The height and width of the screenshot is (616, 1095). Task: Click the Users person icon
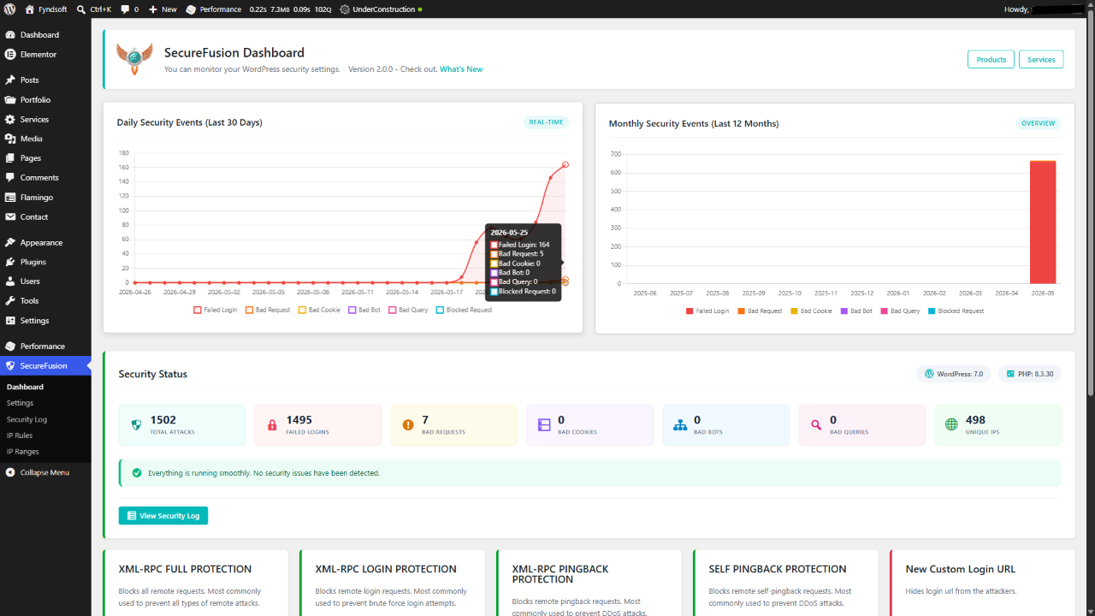(x=10, y=281)
